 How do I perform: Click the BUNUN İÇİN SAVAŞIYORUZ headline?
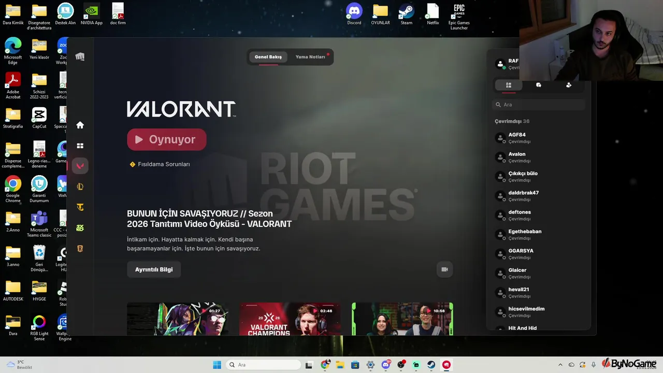[209, 219]
